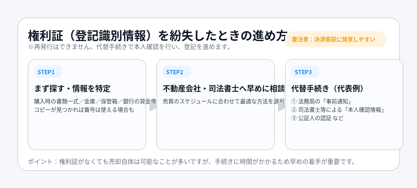This screenshot has width=417, height=188.
Task: Click the heading 不動産会社・司法書士へ早めに相談
Action: point(222,89)
